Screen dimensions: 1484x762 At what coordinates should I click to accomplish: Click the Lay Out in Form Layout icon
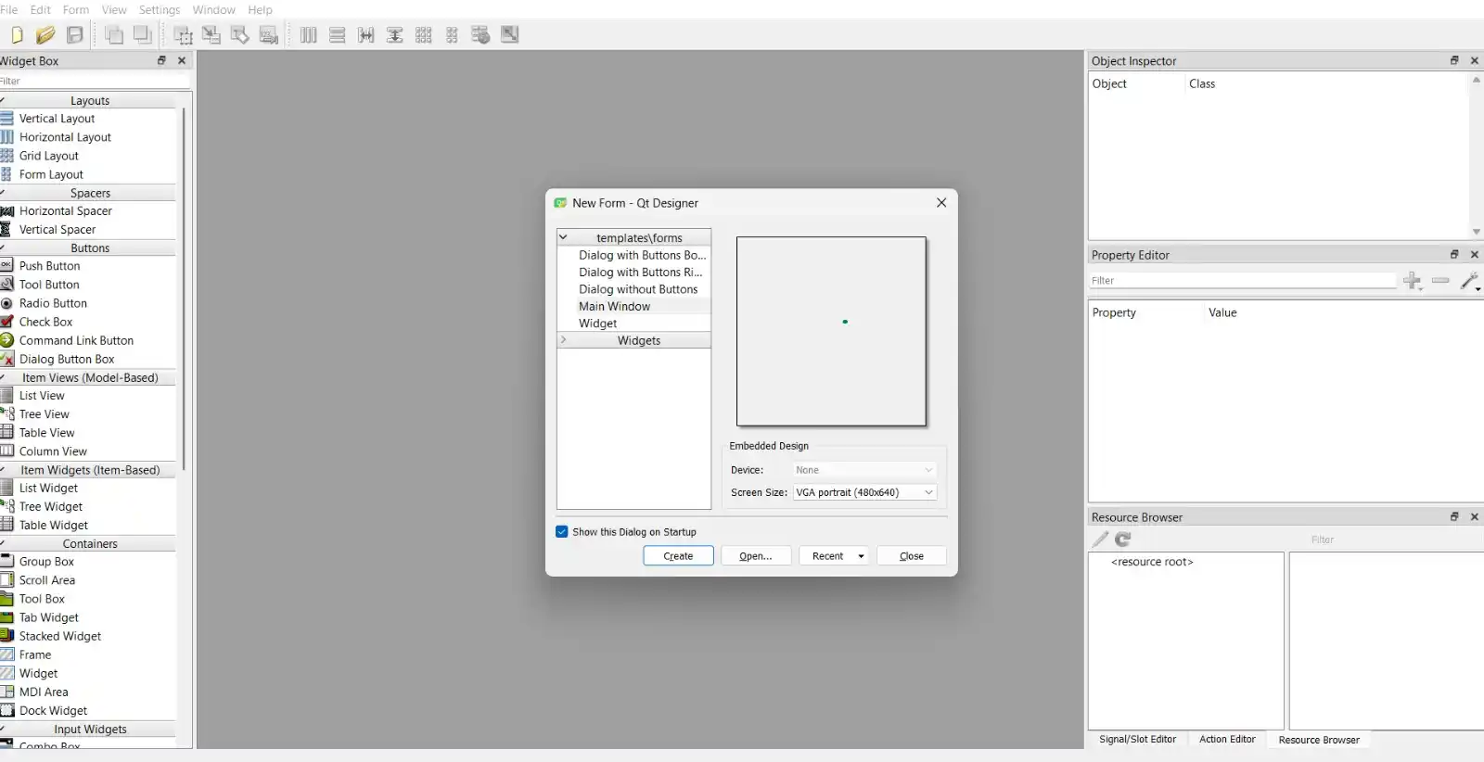click(x=452, y=35)
